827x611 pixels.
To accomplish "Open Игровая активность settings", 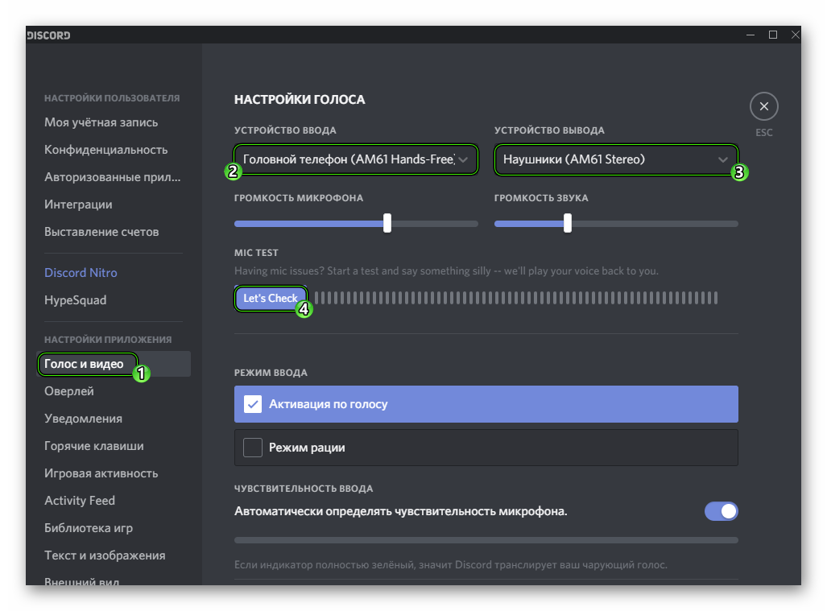I will pyautogui.click(x=101, y=473).
